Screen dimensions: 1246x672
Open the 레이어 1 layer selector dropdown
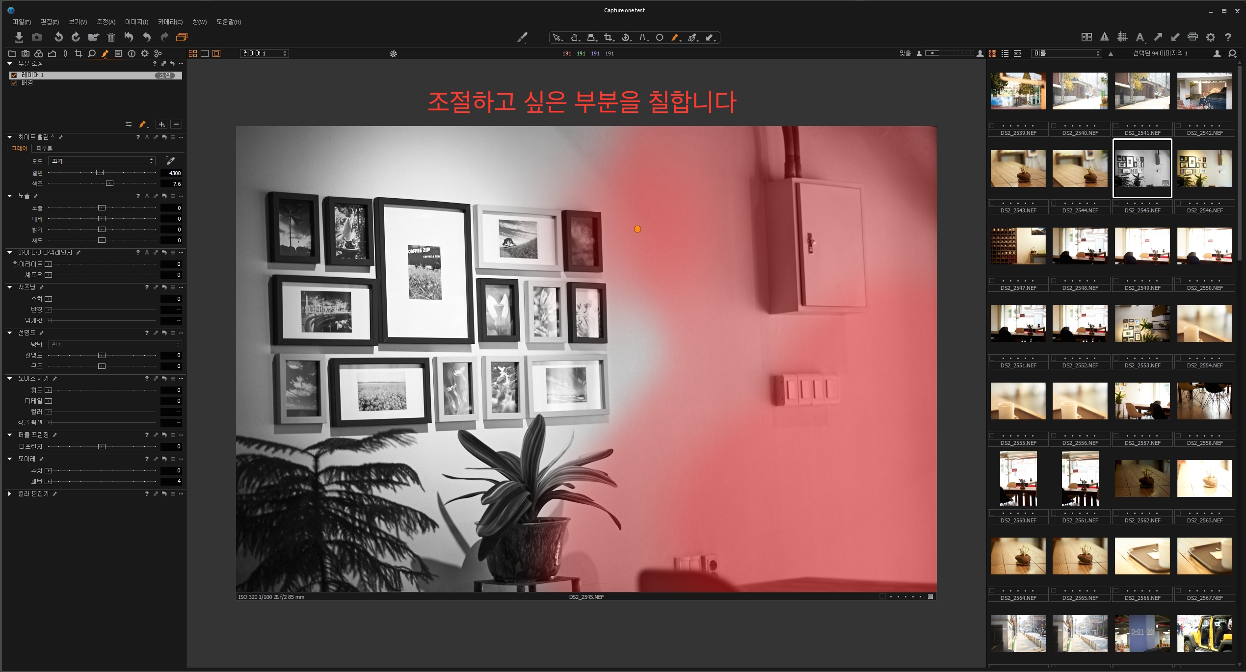265,53
